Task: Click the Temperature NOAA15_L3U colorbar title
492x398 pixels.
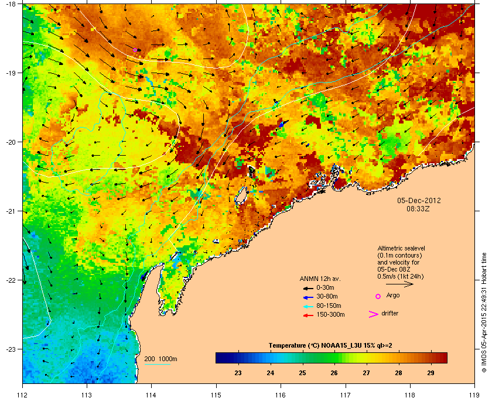Action: pyautogui.click(x=330, y=346)
